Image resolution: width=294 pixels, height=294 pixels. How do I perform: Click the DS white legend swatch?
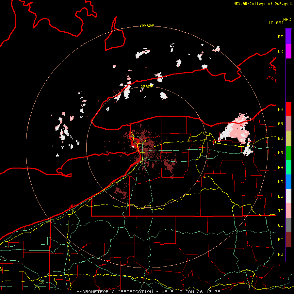(288, 196)
